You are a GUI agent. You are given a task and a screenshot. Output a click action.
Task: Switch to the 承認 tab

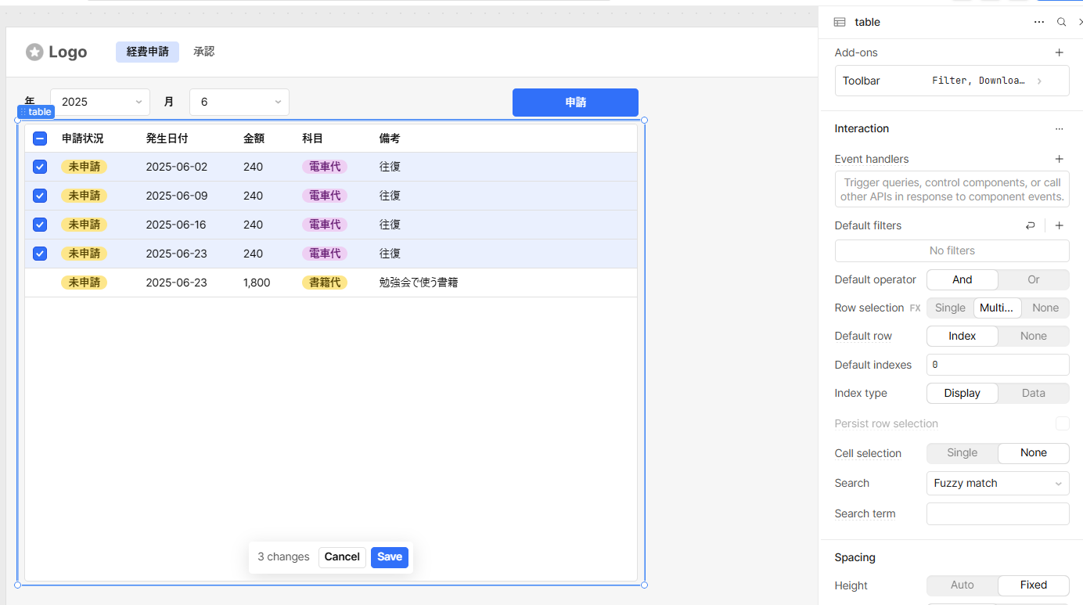click(x=203, y=52)
